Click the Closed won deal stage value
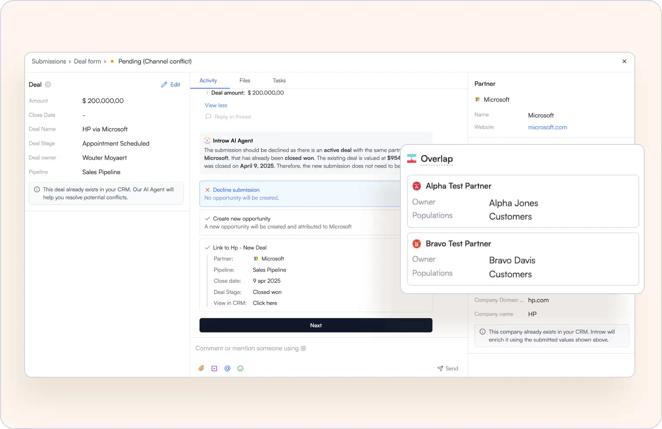 point(267,292)
